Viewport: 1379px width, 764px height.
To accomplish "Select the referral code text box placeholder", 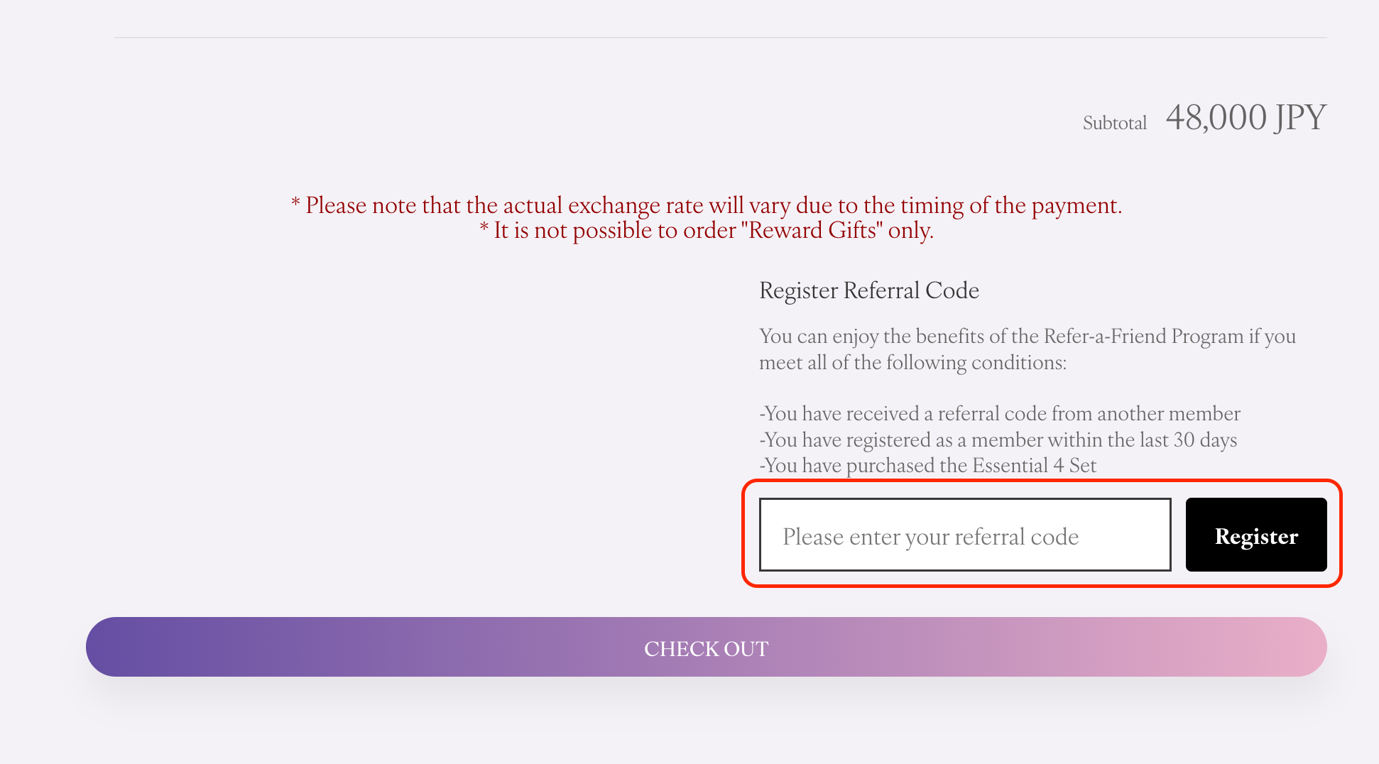I will click(930, 536).
